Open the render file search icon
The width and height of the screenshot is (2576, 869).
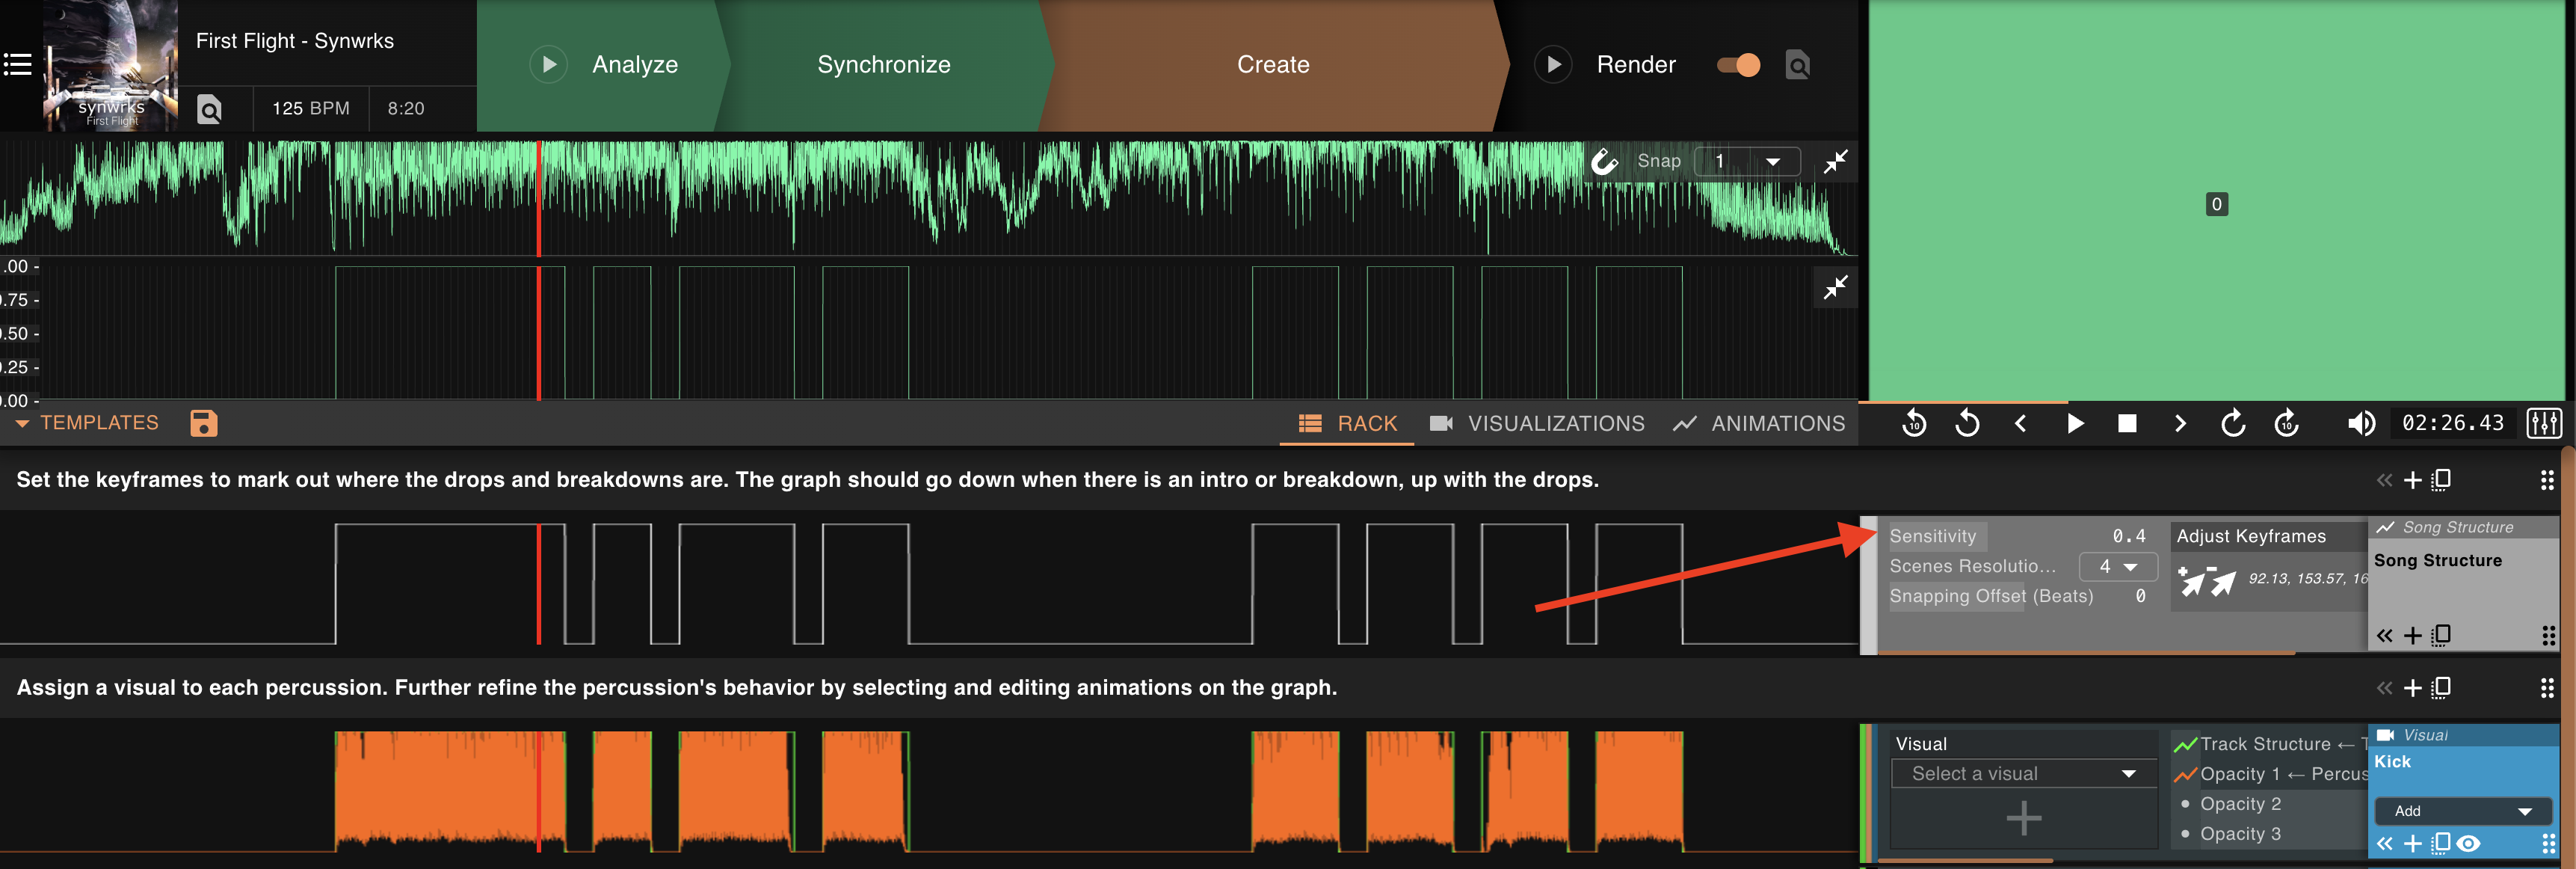pyautogui.click(x=1798, y=66)
